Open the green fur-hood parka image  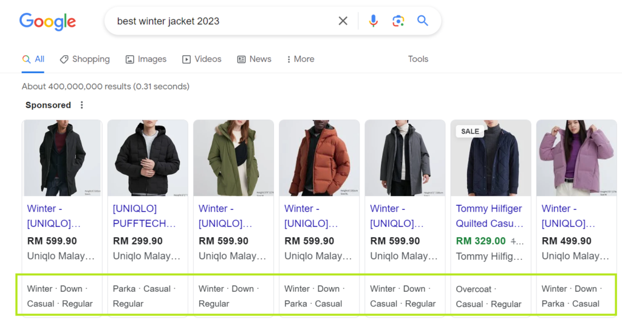(234, 158)
